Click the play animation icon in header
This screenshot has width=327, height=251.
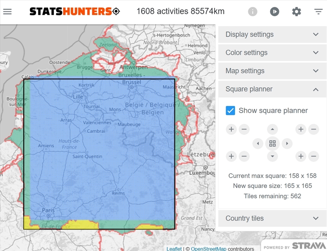(274, 11)
